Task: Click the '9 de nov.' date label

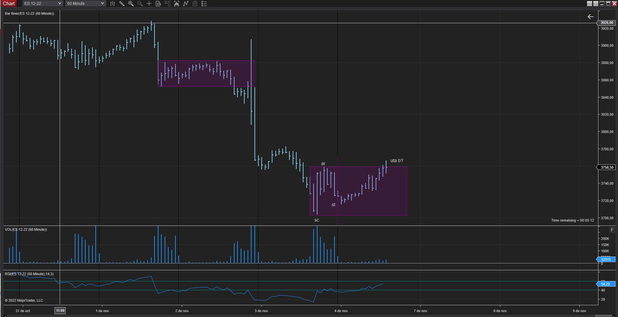Action: pos(580,311)
